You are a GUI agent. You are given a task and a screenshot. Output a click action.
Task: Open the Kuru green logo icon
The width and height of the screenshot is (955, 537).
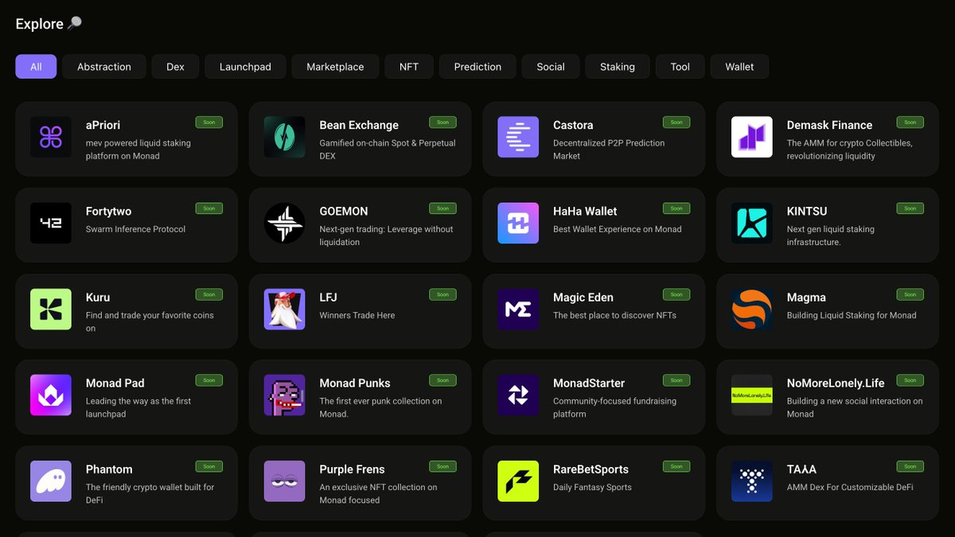point(51,309)
